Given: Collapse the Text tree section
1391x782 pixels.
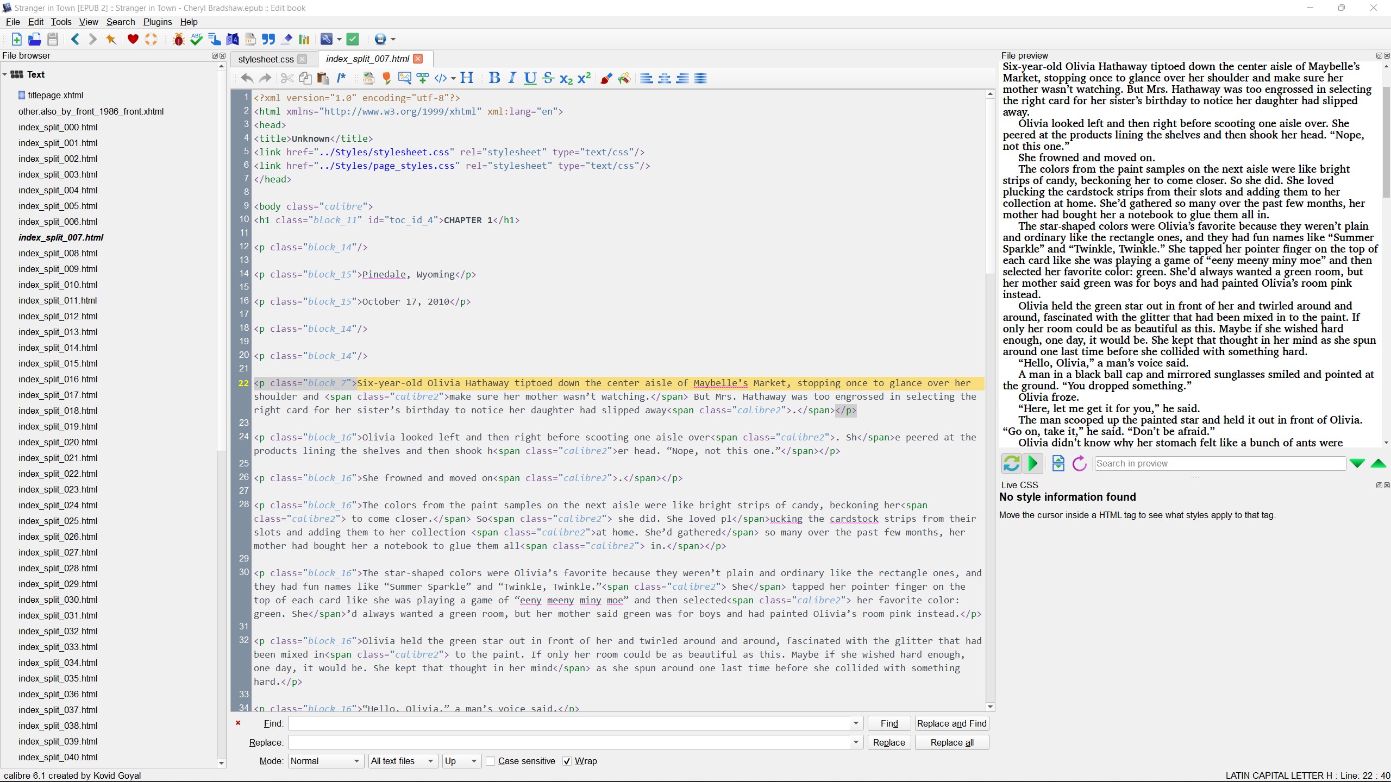Looking at the screenshot, I should (5, 74).
